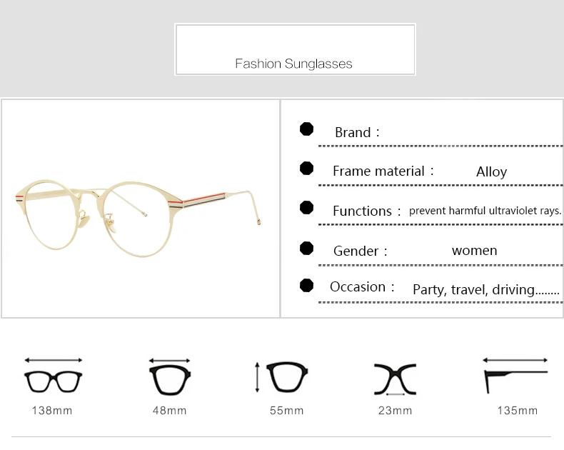Click the bullet beside Gender
This screenshot has width=564, height=450.
click(306, 249)
